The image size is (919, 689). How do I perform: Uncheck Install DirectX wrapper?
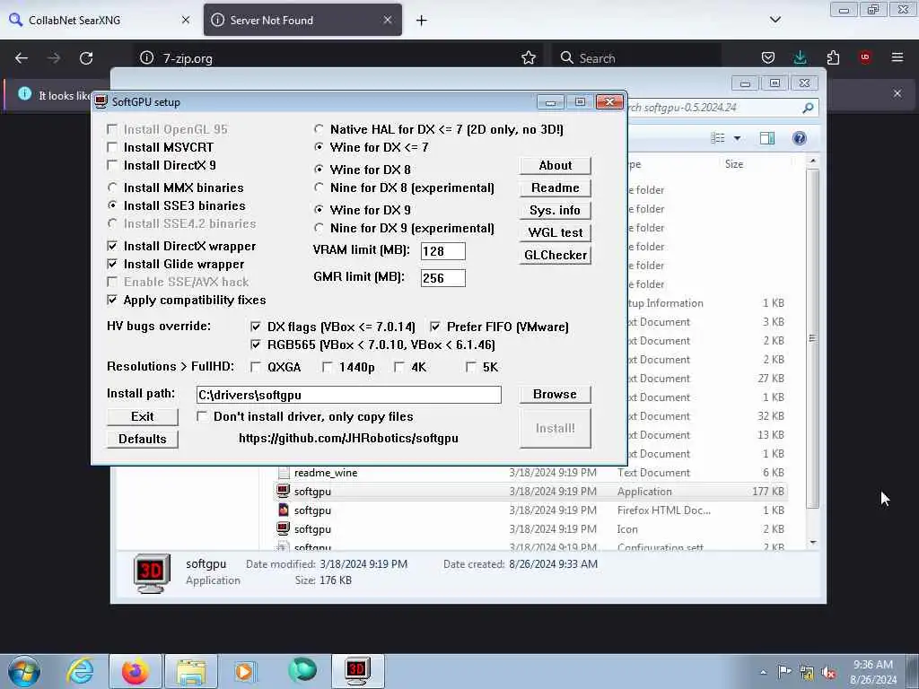112,246
